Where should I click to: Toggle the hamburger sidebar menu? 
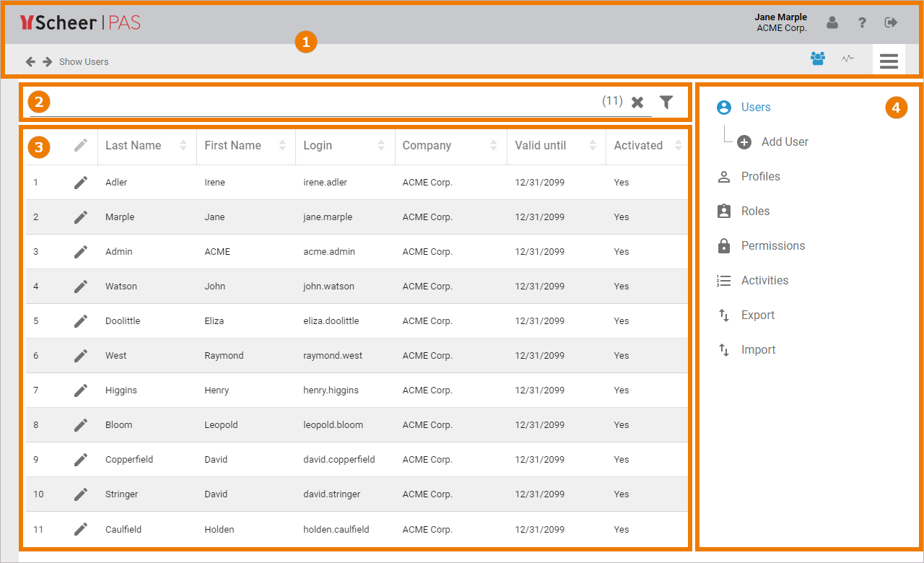[x=889, y=61]
